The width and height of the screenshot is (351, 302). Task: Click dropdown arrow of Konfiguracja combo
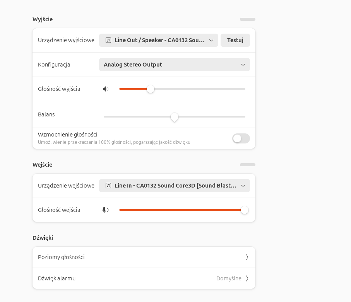(243, 65)
